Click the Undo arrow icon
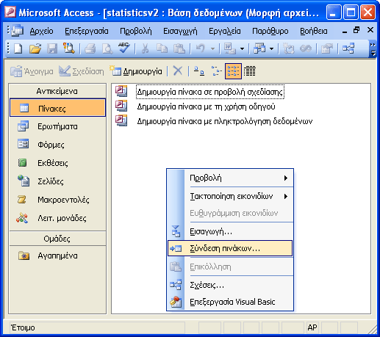380x337 pixels. (201, 48)
